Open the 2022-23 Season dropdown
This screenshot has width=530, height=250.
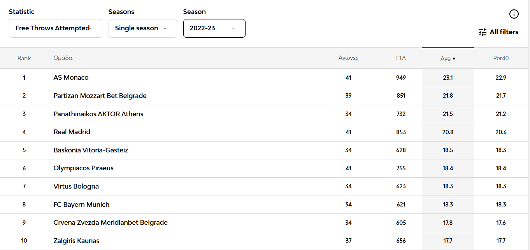click(214, 28)
